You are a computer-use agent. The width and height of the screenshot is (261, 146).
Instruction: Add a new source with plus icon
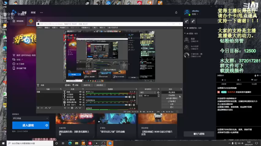click(65, 108)
